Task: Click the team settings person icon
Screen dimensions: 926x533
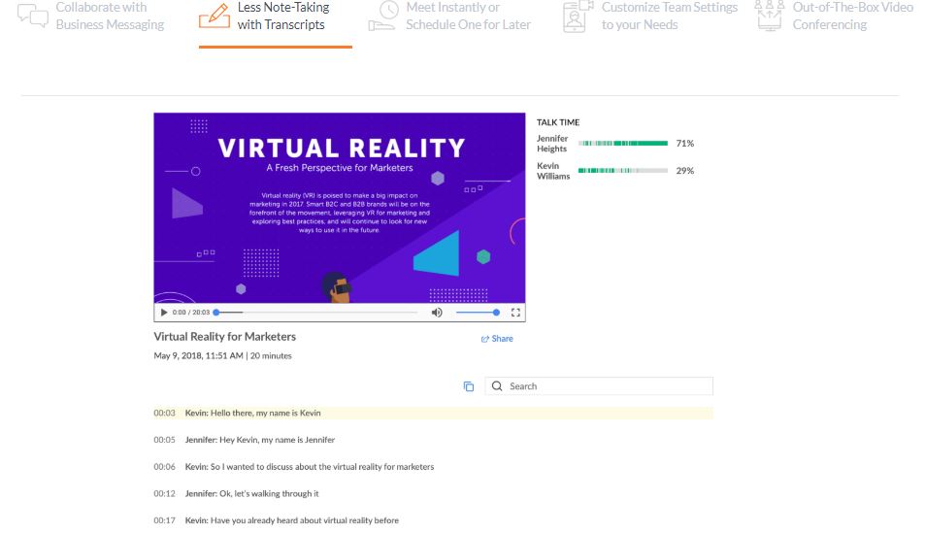Action: point(578,17)
